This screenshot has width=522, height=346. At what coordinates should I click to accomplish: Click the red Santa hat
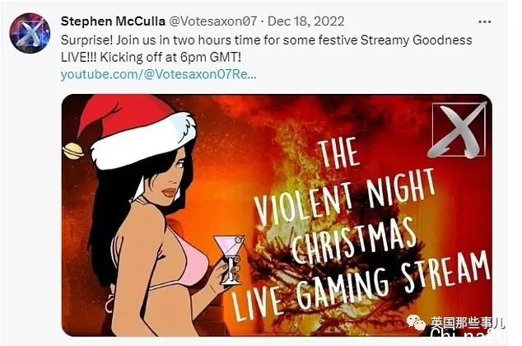(136, 132)
